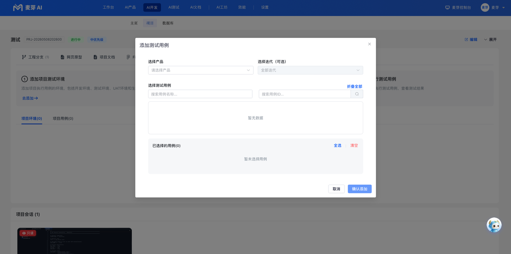The width and height of the screenshot is (511, 254).
Task: Select the 项目用例(0) tab
Action: pyautogui.click(x=63, y=118)
